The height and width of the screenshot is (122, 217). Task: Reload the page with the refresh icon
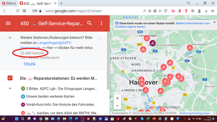point(18,11)
